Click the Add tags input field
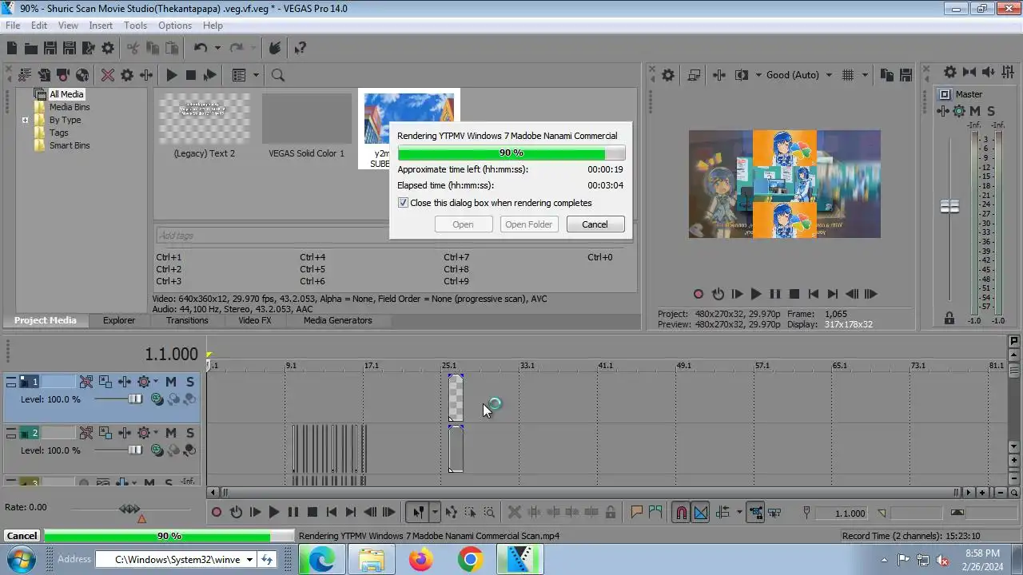The width and height of the screenshot is (1023, 575). [272, 236]
